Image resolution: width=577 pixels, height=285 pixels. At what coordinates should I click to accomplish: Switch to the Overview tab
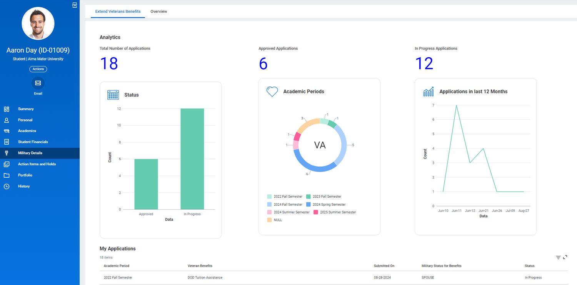158,12
